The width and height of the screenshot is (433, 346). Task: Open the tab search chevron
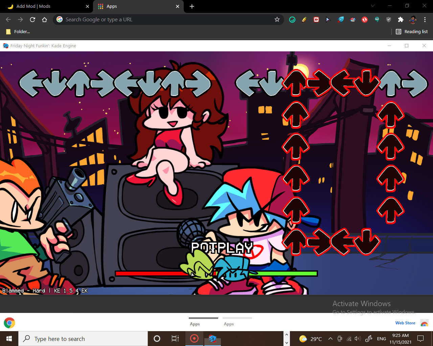point(373,6)
